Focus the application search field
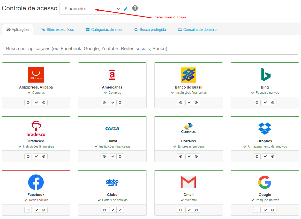The image size is (301, 219). (151, 49)
